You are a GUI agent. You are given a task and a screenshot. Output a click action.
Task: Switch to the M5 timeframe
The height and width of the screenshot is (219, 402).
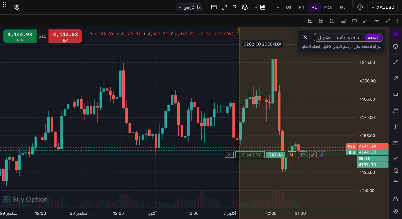click(x=343, y=7)
